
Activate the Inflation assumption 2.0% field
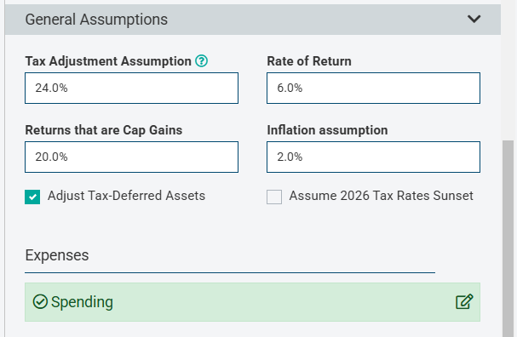(373, 157)
